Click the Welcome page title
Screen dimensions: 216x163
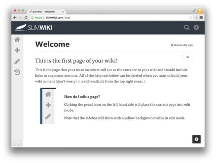pyautogui.click(x=53, y=44)
